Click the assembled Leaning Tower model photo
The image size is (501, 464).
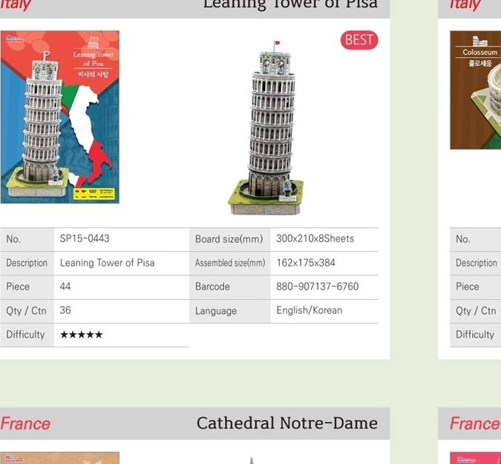coord(266,128)
